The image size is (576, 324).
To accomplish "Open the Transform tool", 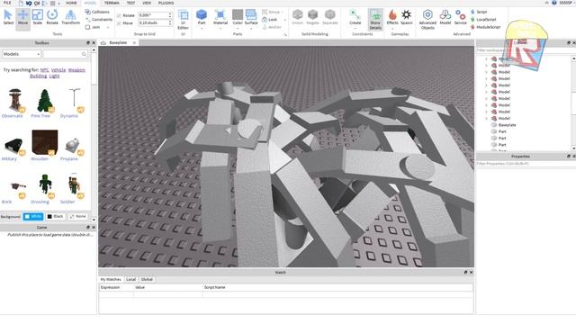I will click(70, 17).
